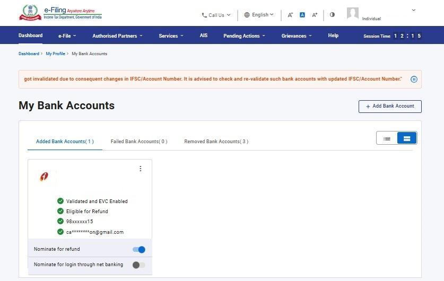Disable Nominate for refund switch
Screen dimensions: 444x281
pyautogui.click(x=139, y=250)
